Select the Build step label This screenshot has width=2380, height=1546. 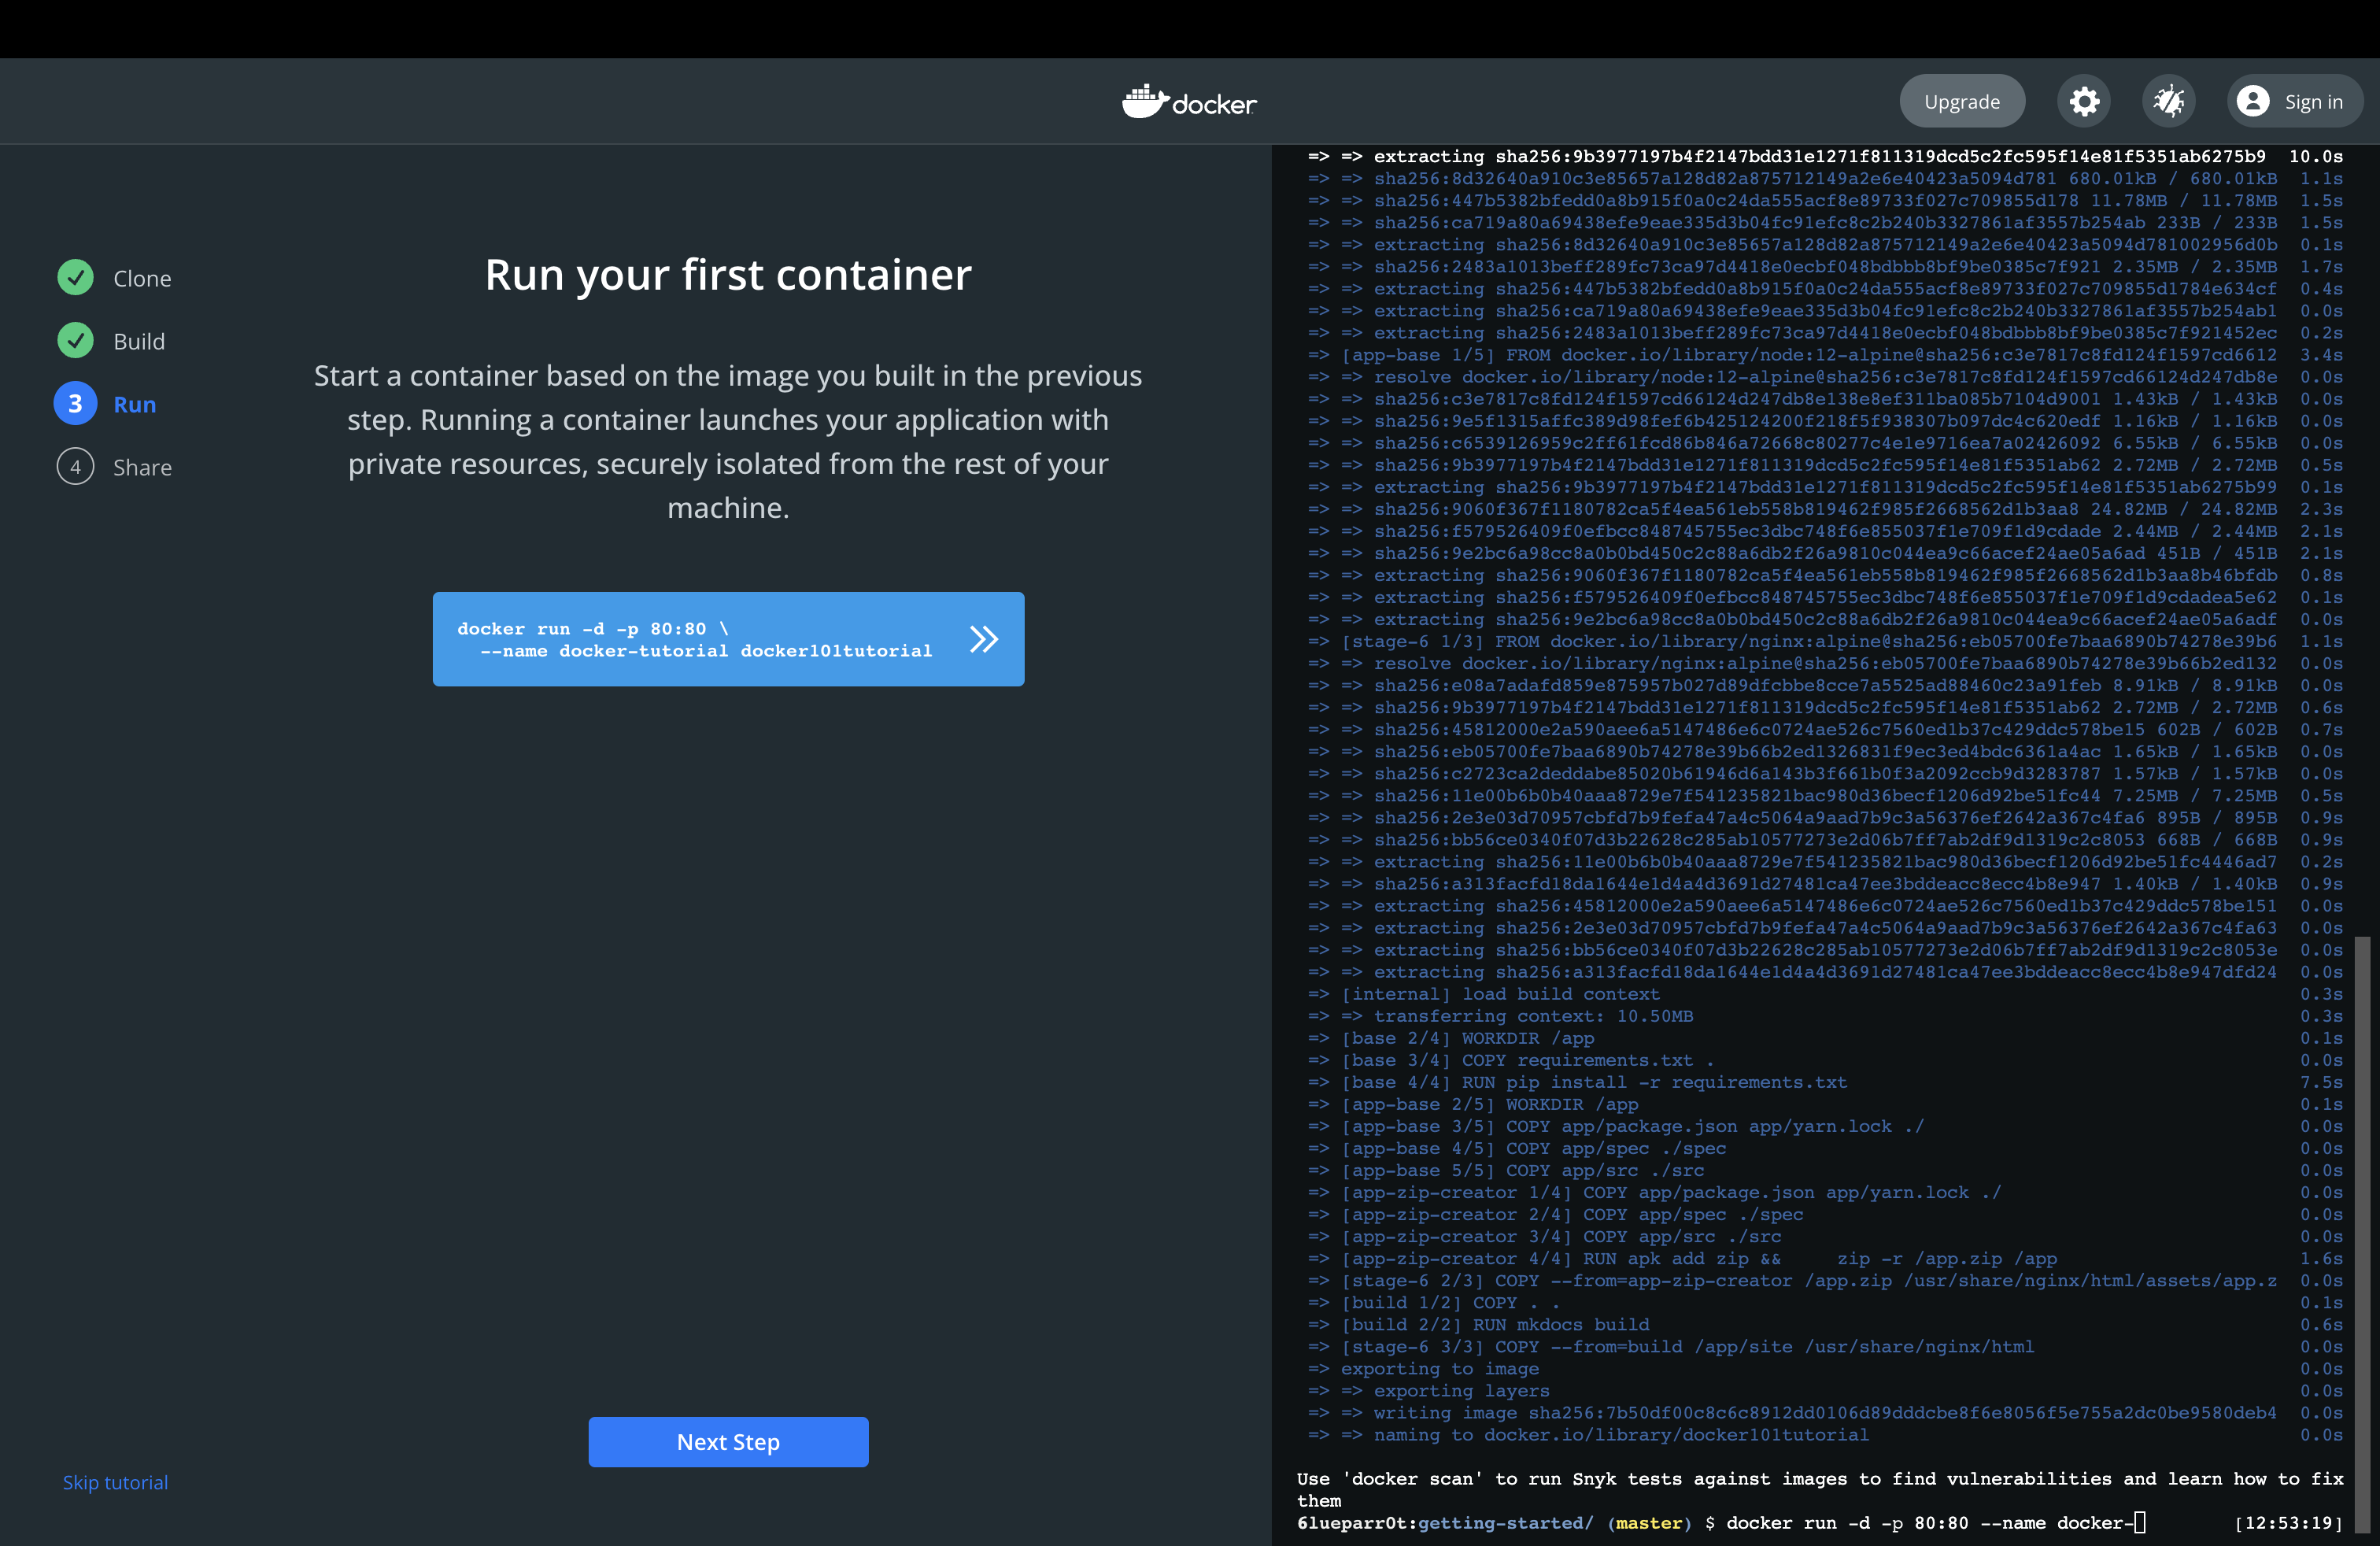point(139,341)
